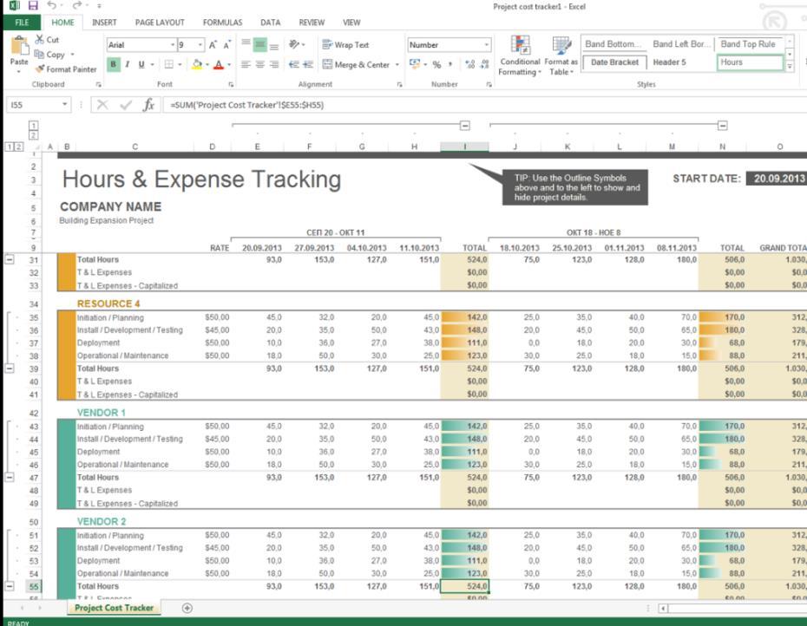Click the Paste clipboard icon

click(20, 47)
